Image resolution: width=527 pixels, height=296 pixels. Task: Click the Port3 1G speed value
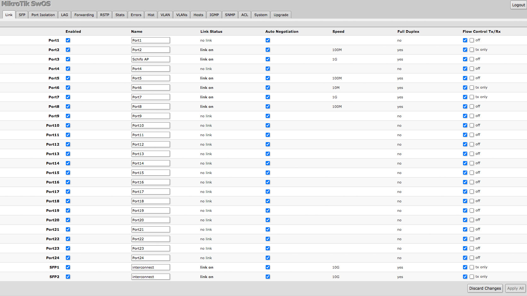tap(335, 59)
